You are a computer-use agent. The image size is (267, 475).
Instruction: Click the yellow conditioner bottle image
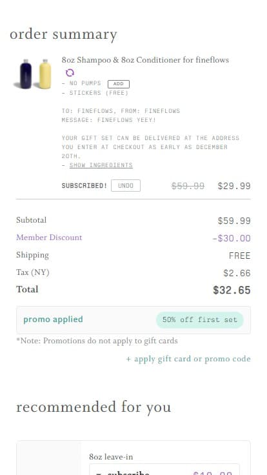[44, 74]
